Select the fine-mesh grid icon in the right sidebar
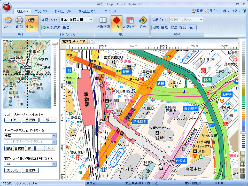This screenshot has width=248, height=186. (x=243, y=170)
